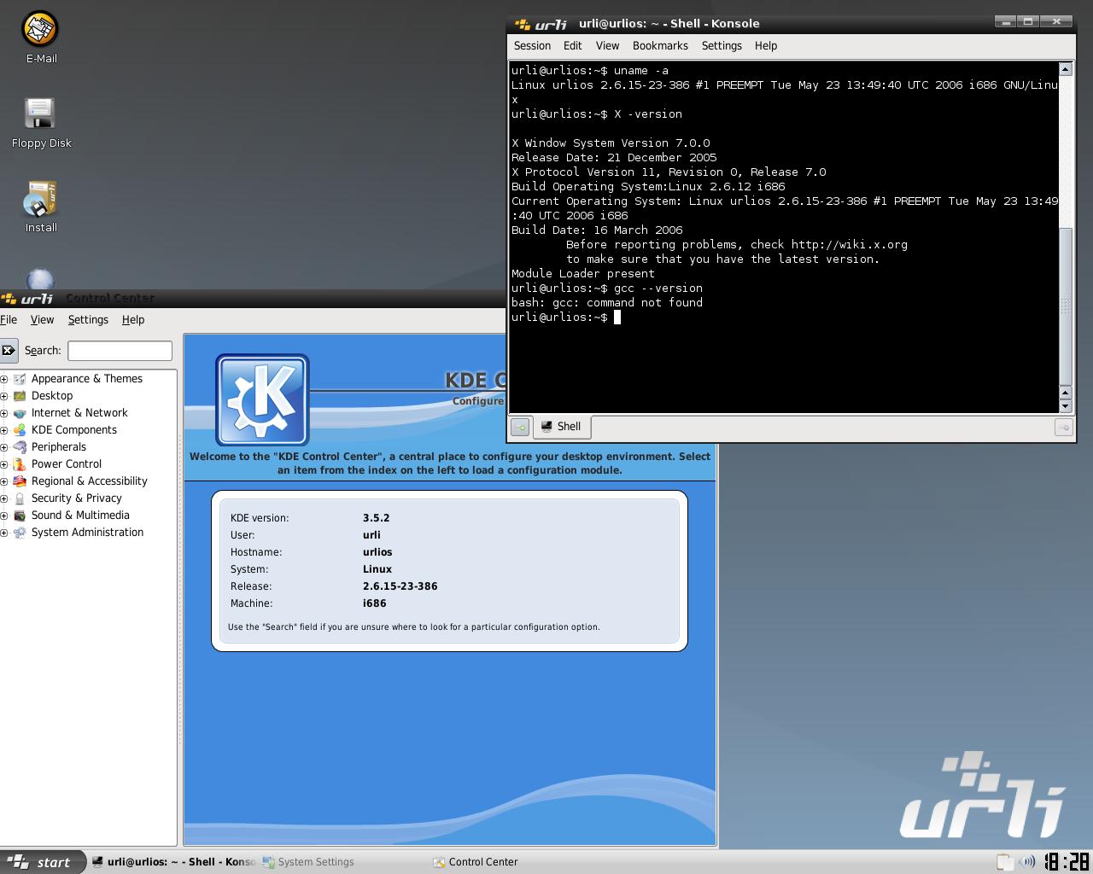This screenshot has width=1093, height=874.
Task: Click the start button on the taskbar
Action: [43, 862]
